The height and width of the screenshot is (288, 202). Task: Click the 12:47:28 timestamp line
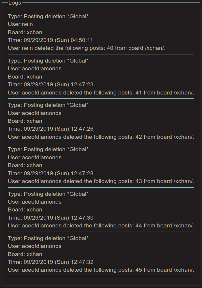pyautogui.click(x=51, y=173)
